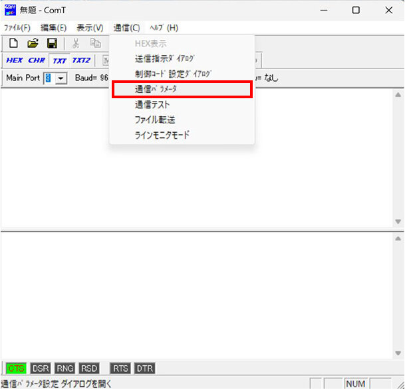Open the 編集(E) menu
Screen dimensions: 405x389
point(53,28)
